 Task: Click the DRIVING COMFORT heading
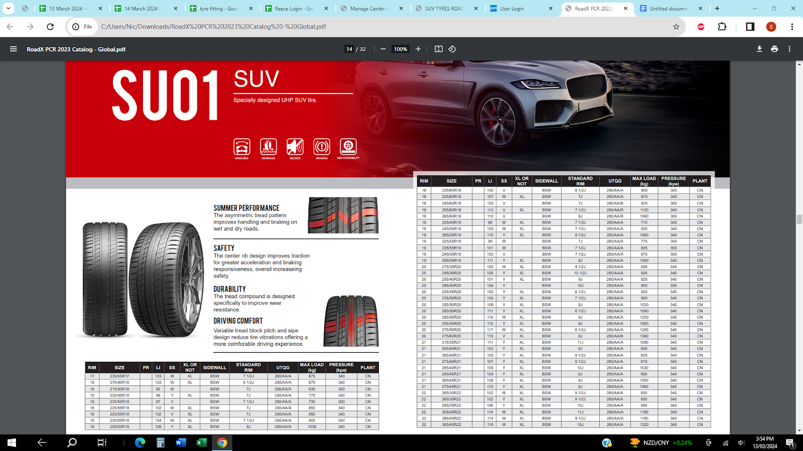point(238,321)
